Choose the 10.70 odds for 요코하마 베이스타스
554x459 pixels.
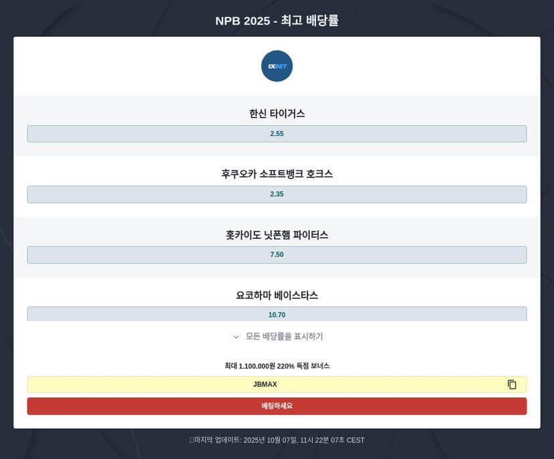tap(277, 314)
